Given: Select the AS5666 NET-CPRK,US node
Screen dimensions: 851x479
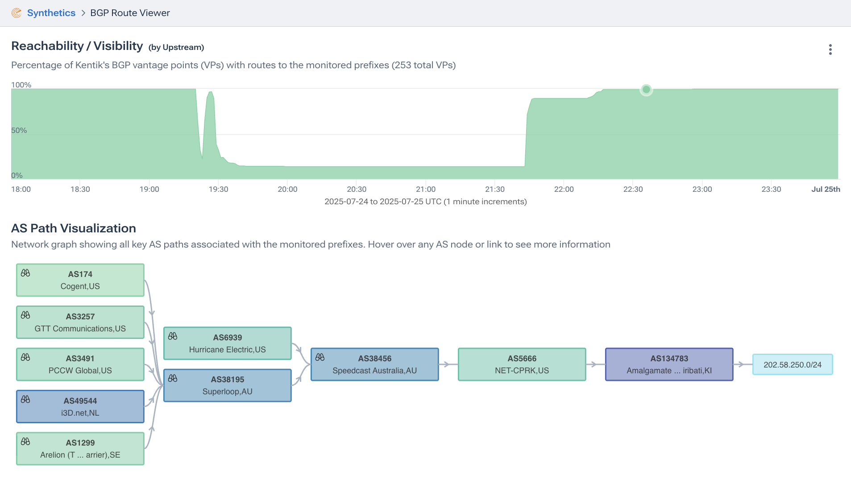Looking at the screenshot, I should pos(522,364).
